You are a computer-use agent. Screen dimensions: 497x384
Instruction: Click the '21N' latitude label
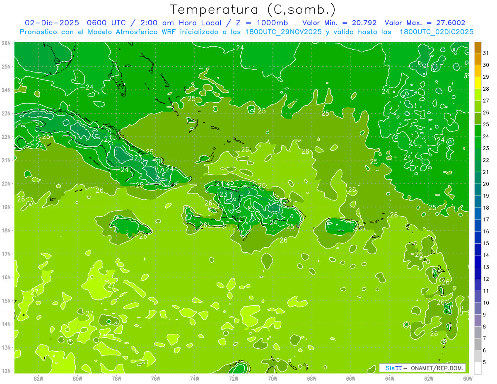(x=6, y=160)
